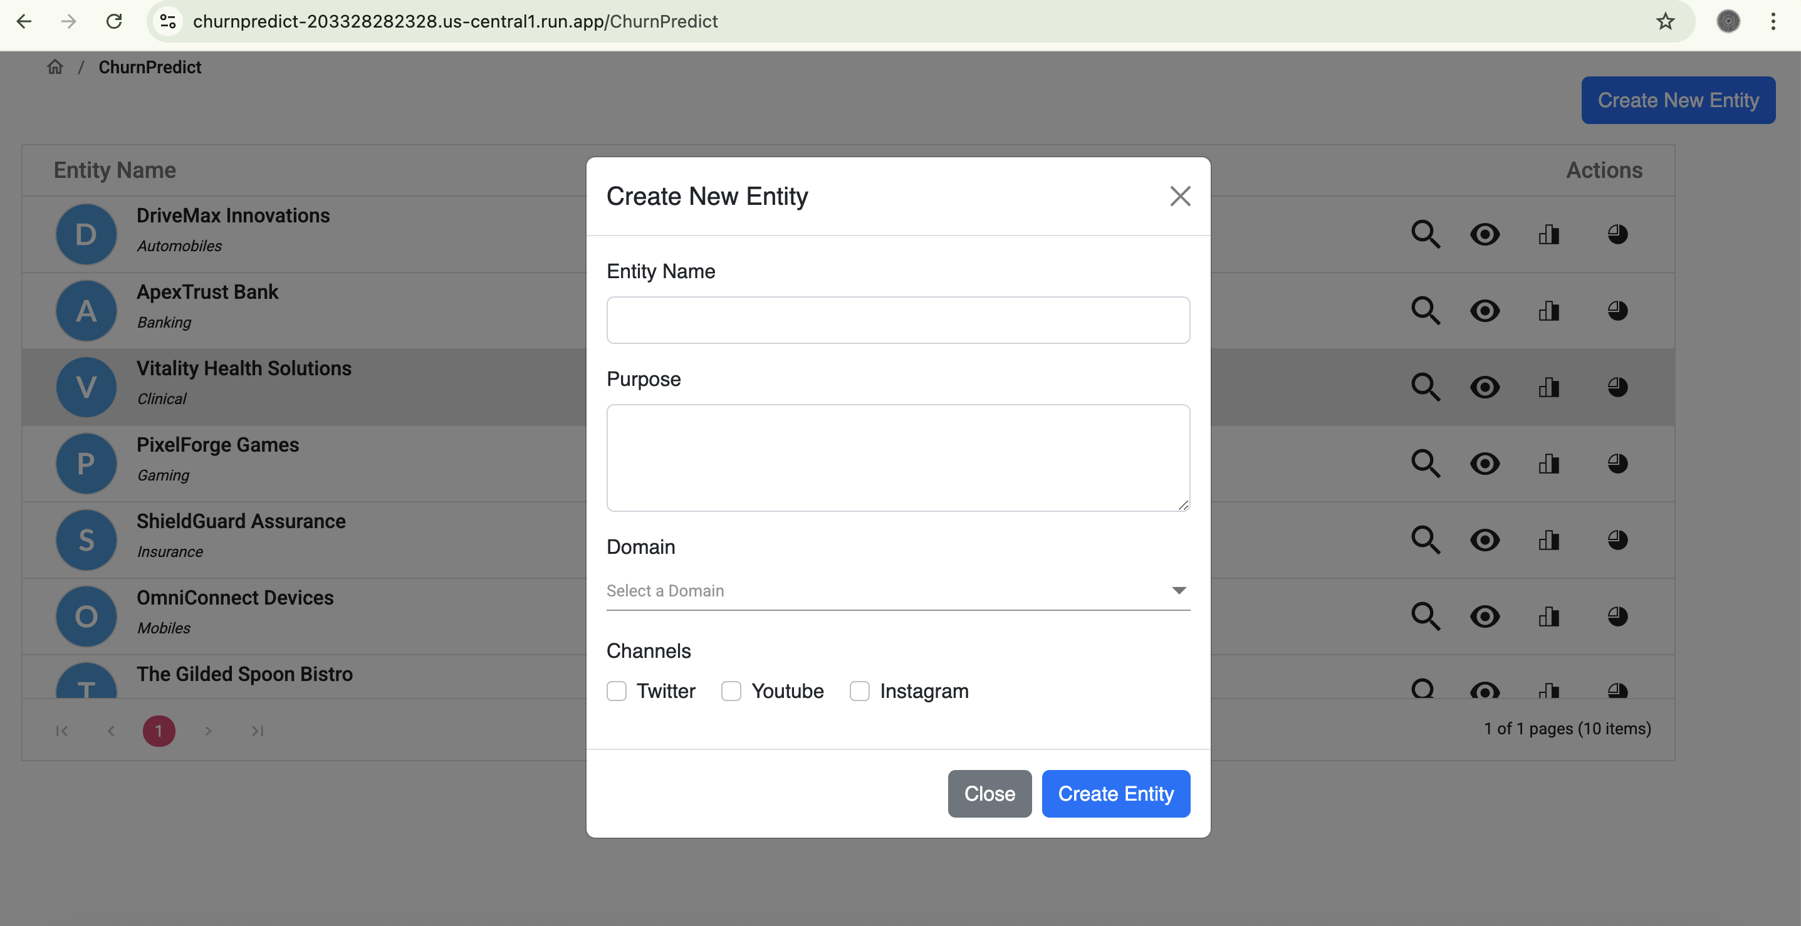Screen dimensions: 1801x926
Task: Go to the next page arrow in pagination
Action: (x=208, y=731)
